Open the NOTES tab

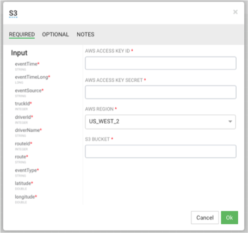point(85,34)
